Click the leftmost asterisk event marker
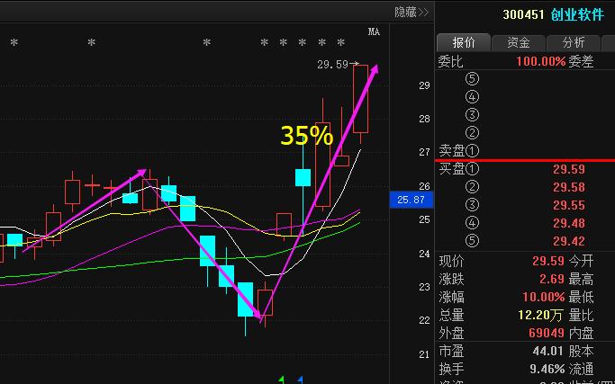 (14, 43)
